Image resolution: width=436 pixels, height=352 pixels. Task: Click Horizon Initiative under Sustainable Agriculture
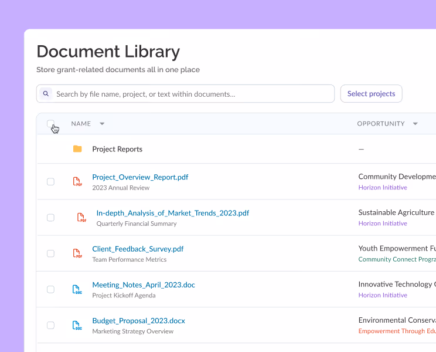click(x=383, y=224)
